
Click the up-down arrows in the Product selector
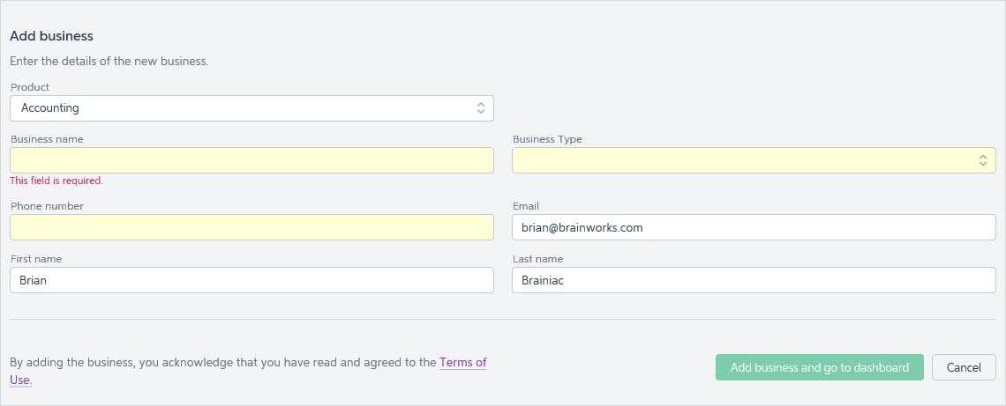tap(481, 108)
